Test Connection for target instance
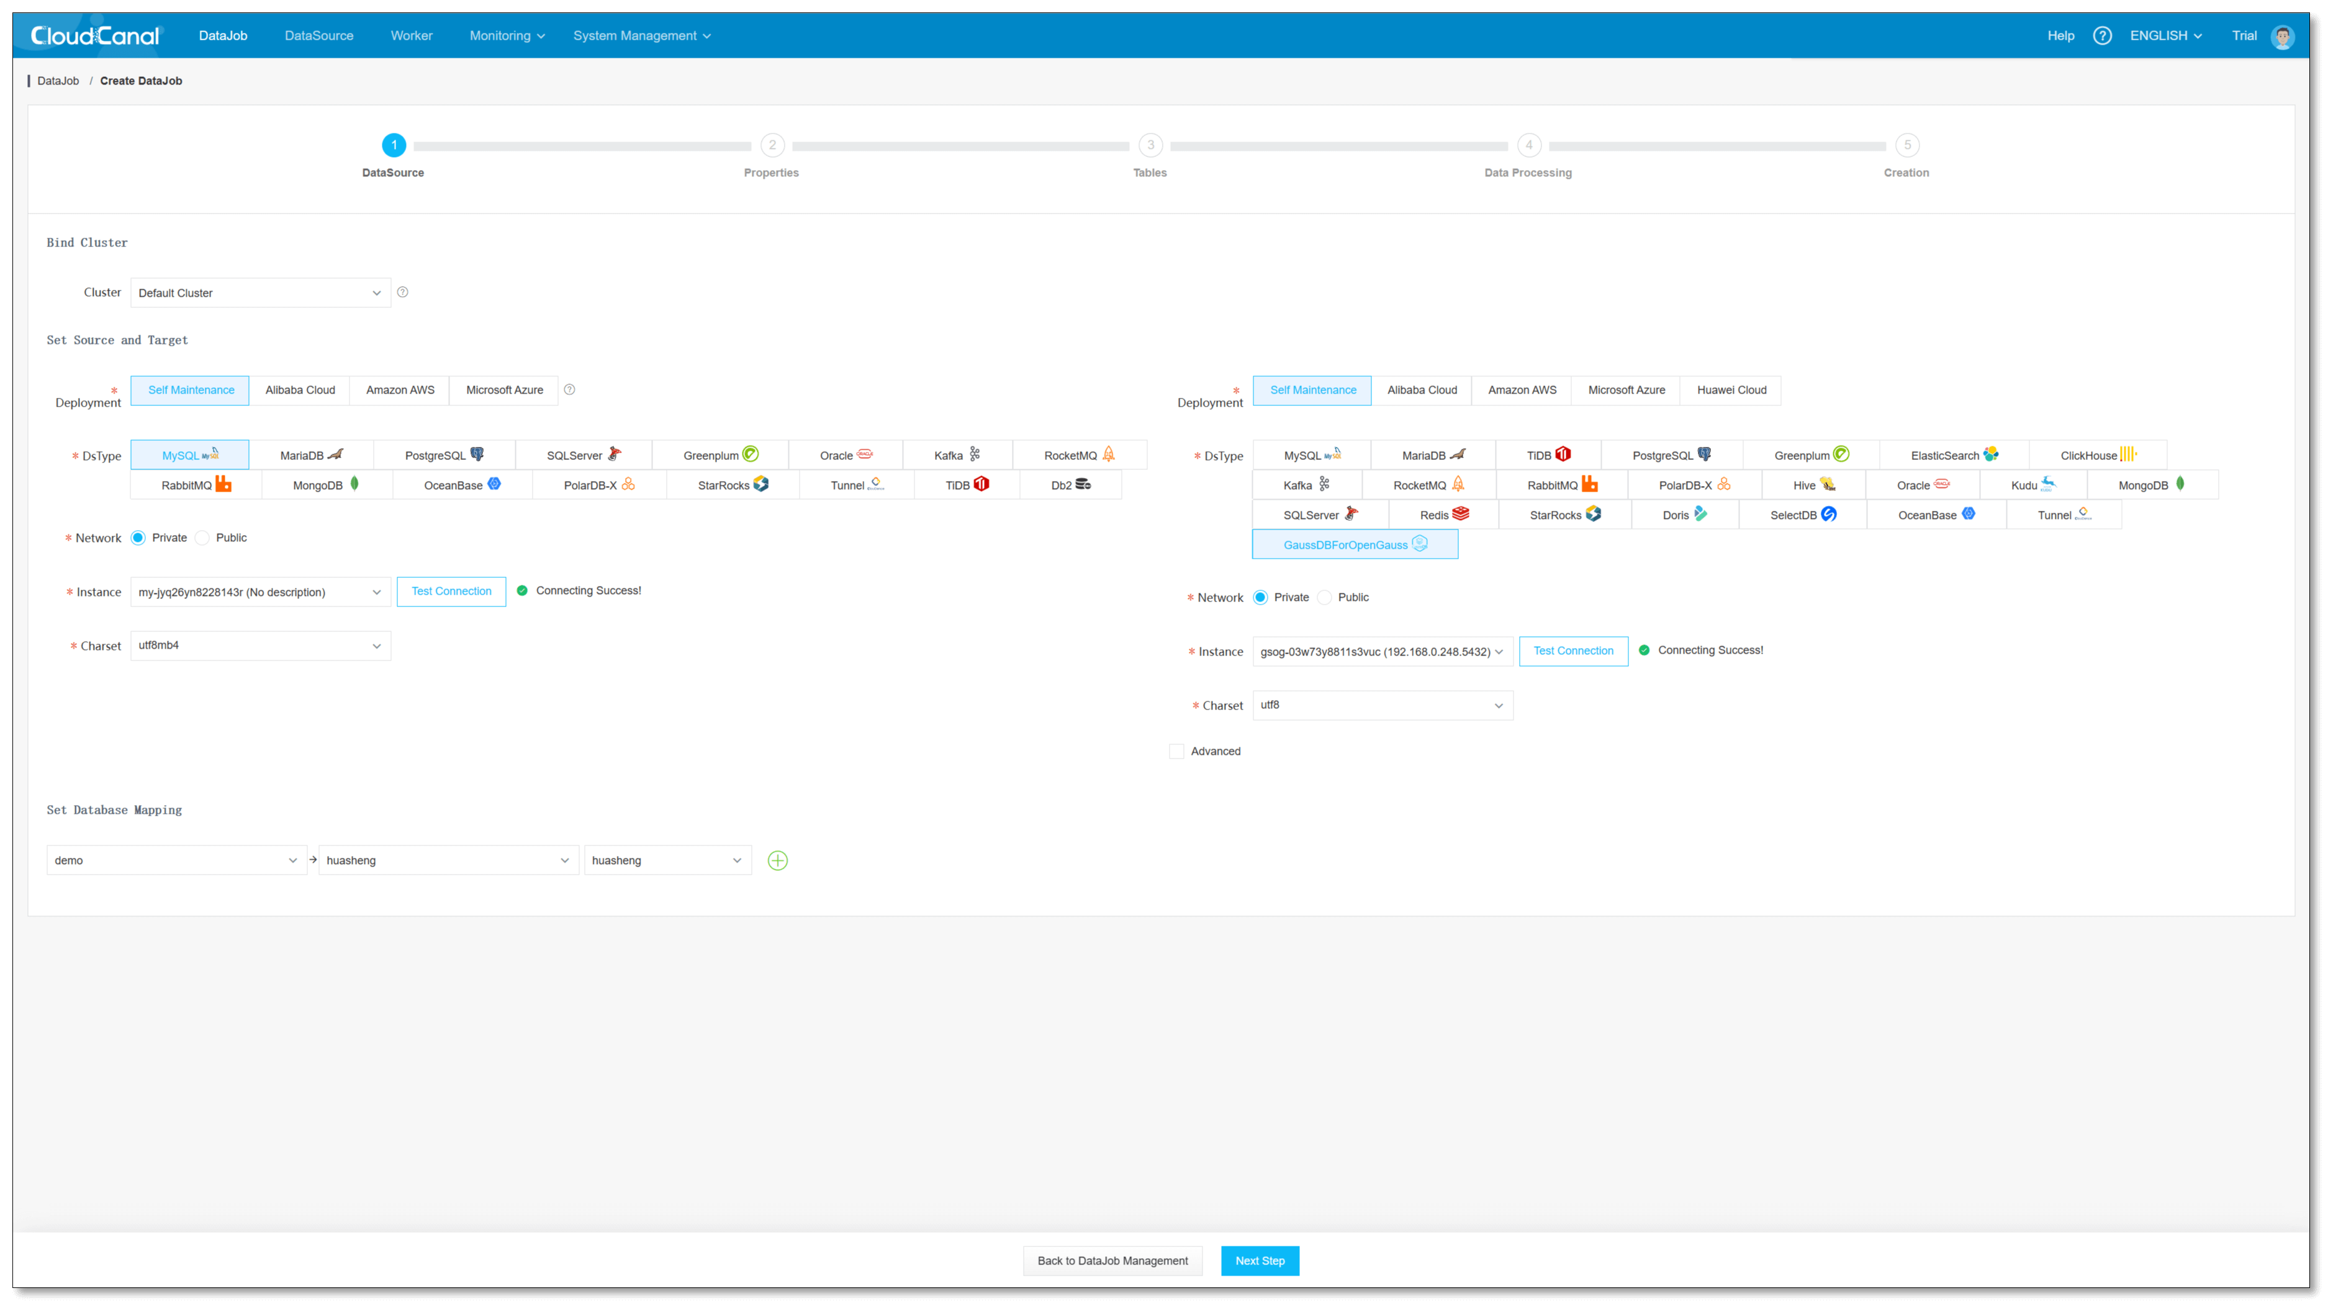Viewport: 2328px width, 1306px height. [x=1573, y=652]
